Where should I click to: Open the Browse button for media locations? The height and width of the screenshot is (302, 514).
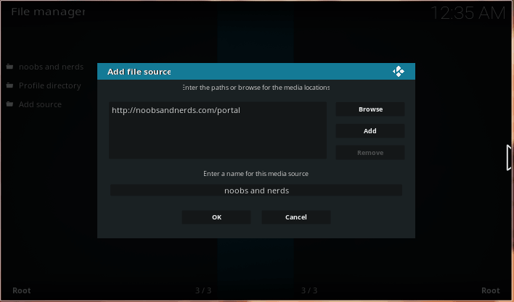click(x=370, y=109)
